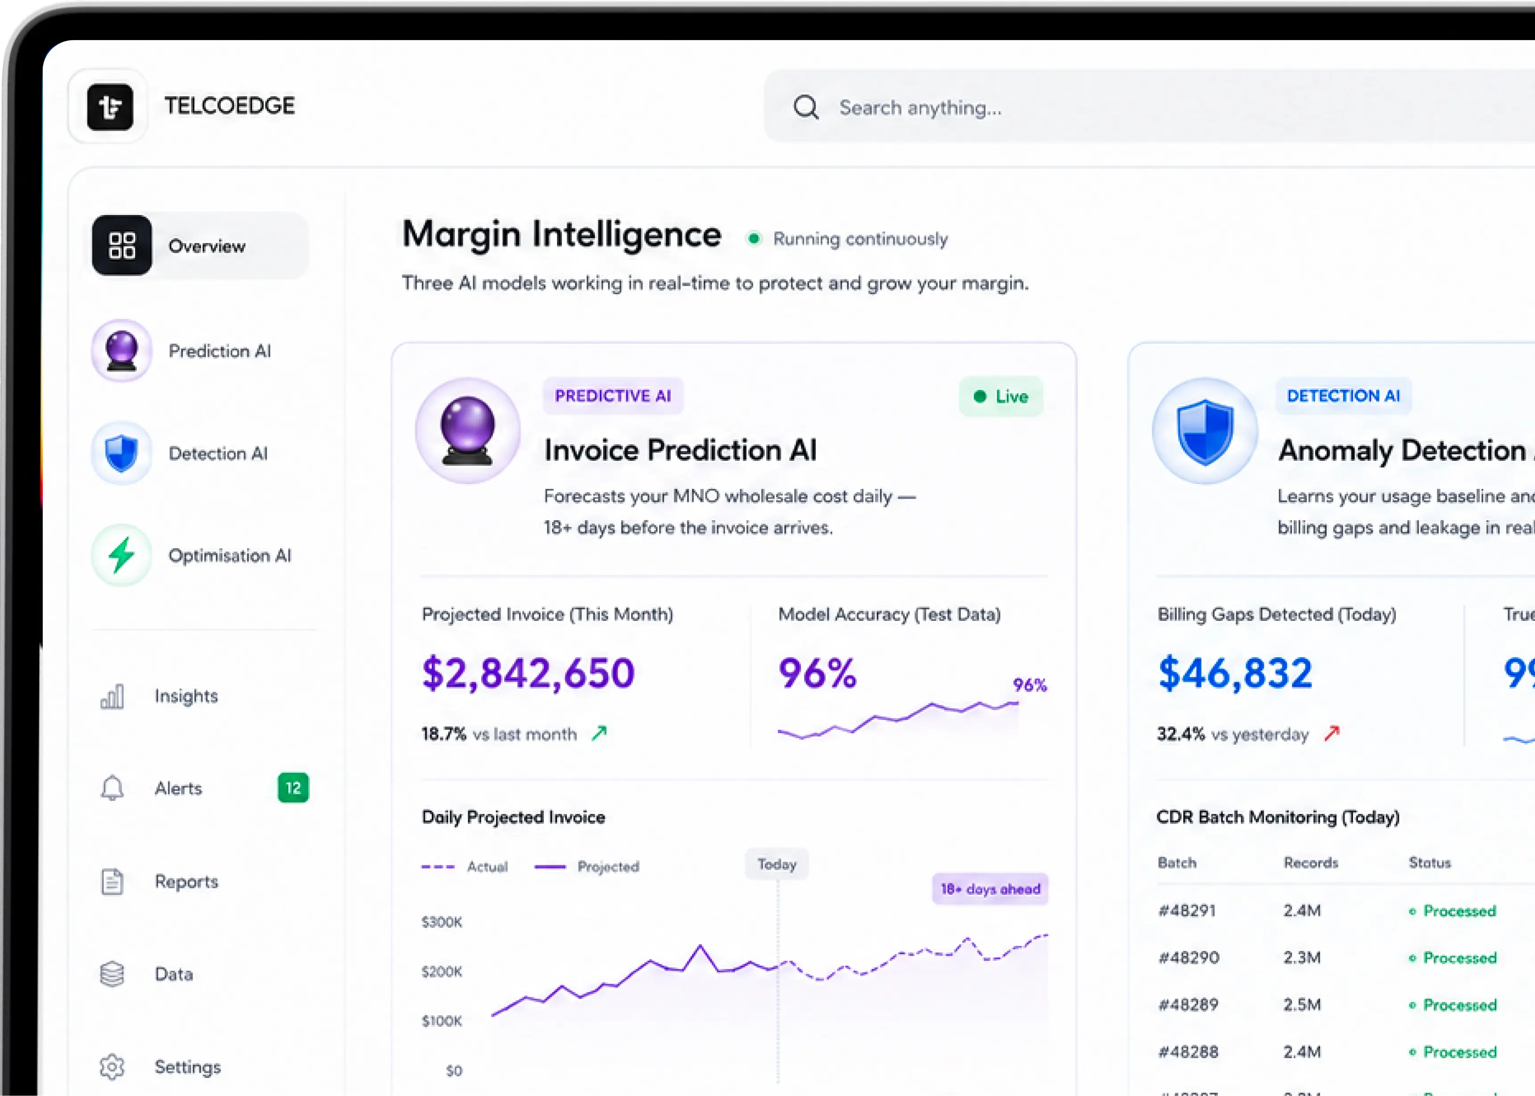The height and width of the screenshot is (1096, 1535).
Task: Click batch number #48290
Action: pyautogui.click(x=1188, y=958)
